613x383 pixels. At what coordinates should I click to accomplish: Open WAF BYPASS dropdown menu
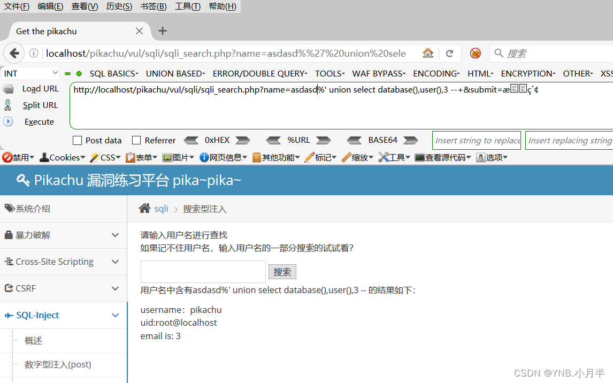(379, 73)
